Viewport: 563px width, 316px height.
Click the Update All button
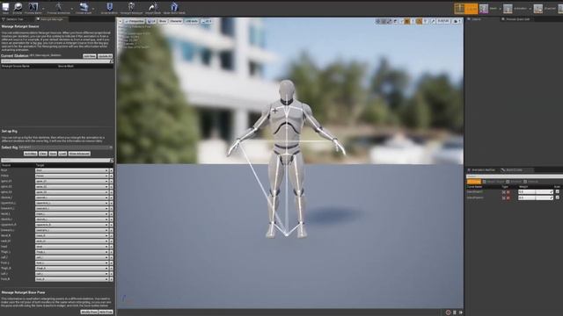tap(105, 56)
